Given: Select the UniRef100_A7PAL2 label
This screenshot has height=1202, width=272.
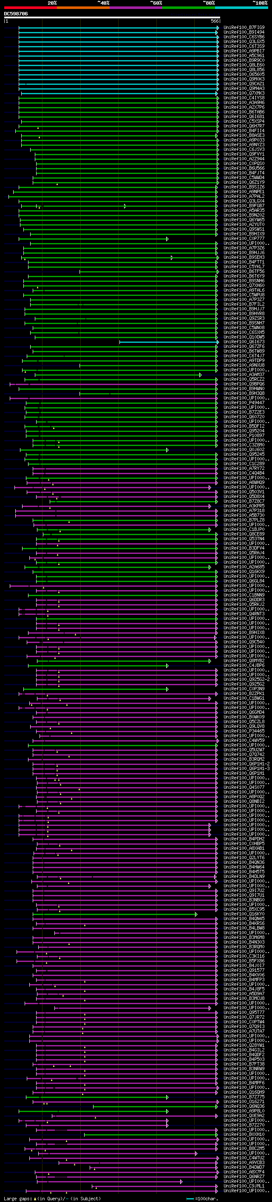Looking at the screenshot, I should pos(244,197).
